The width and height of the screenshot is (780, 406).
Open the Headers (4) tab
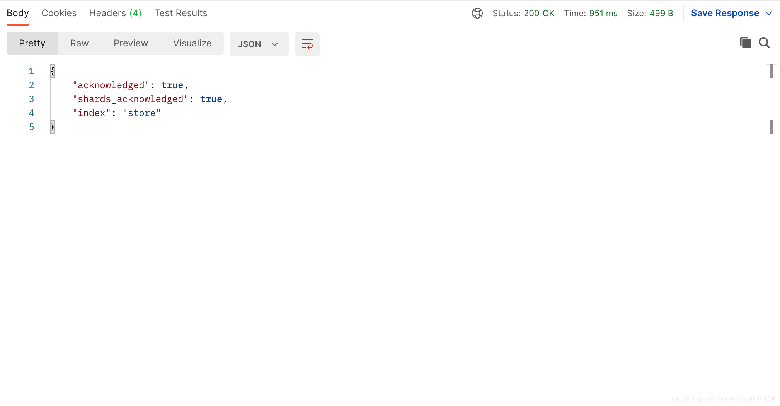(116, 13)
